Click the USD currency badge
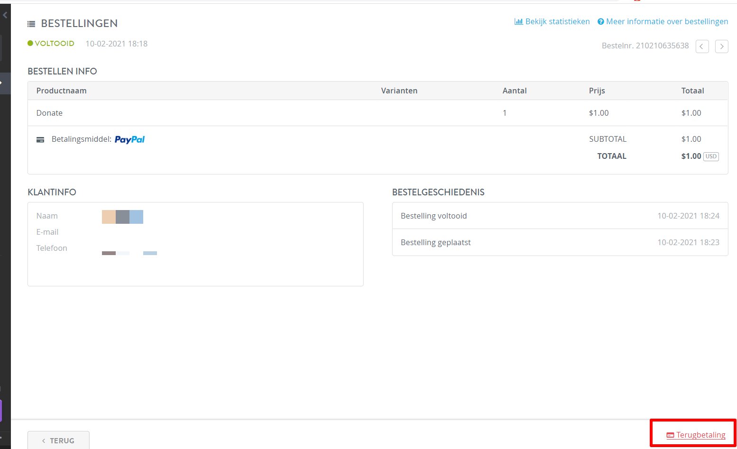This screenshot has width=737, height=449. (x=711, y=156)
